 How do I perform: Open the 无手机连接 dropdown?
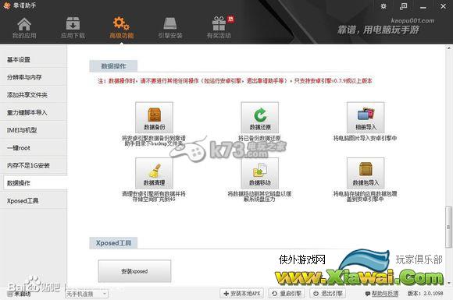coord(87,294)
